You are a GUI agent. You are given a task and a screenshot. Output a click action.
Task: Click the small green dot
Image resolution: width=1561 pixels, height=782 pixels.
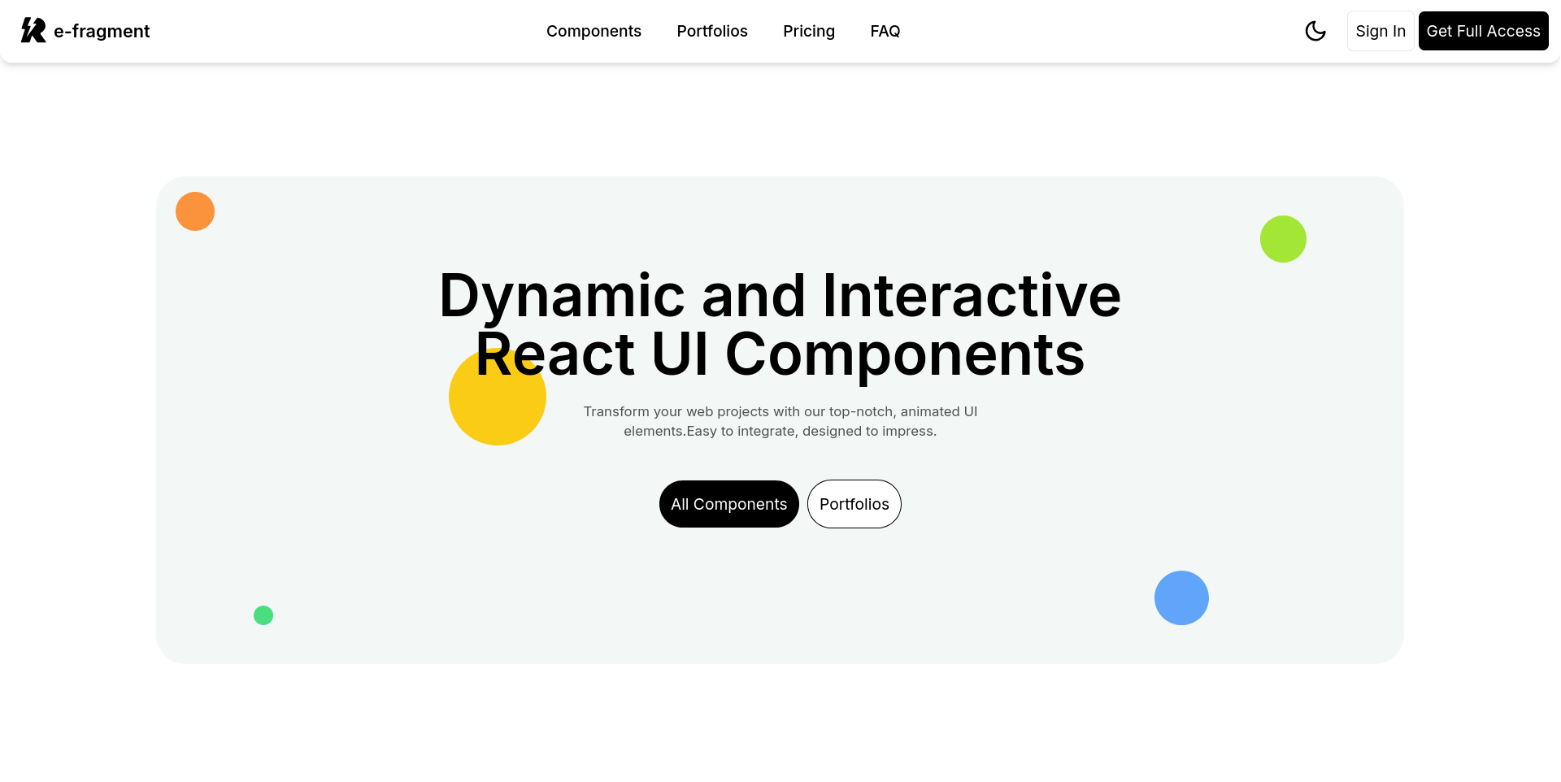point(263,615)
